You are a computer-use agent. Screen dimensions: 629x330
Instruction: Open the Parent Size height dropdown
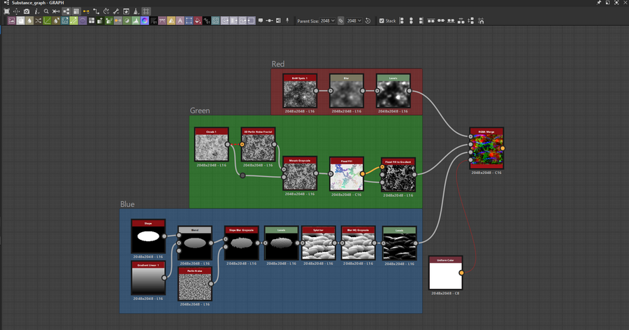point(354,21)
